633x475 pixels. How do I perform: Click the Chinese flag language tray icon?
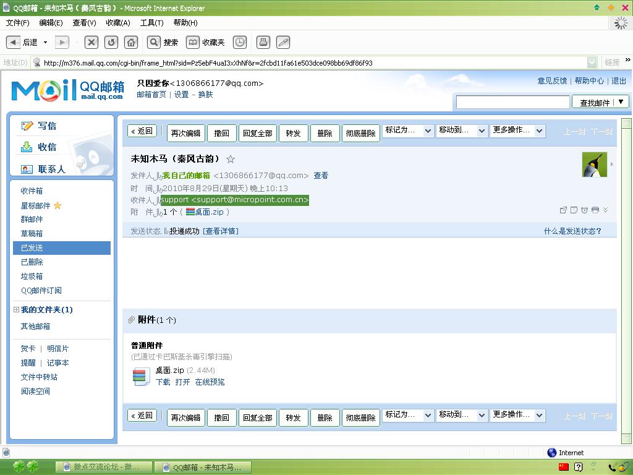[564, 467]
